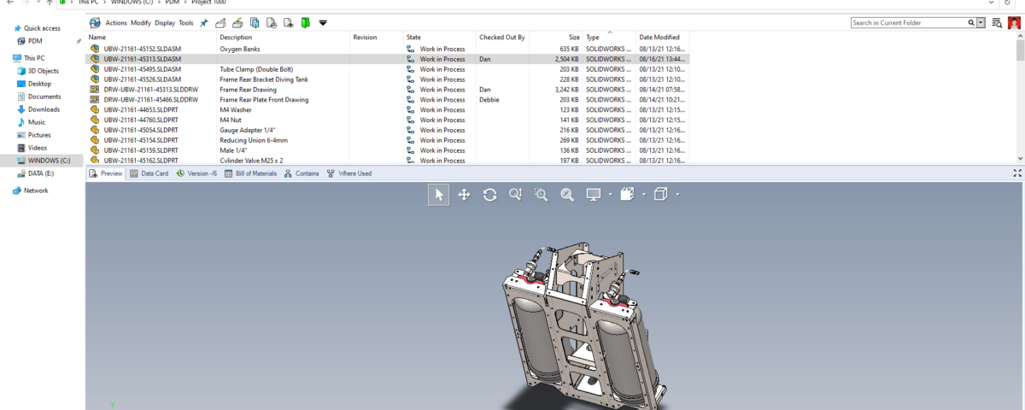The width and height of the screenshot is (1025, 410).
Task: Activate the Select arrow tool in preview
Action: (439, 195)
